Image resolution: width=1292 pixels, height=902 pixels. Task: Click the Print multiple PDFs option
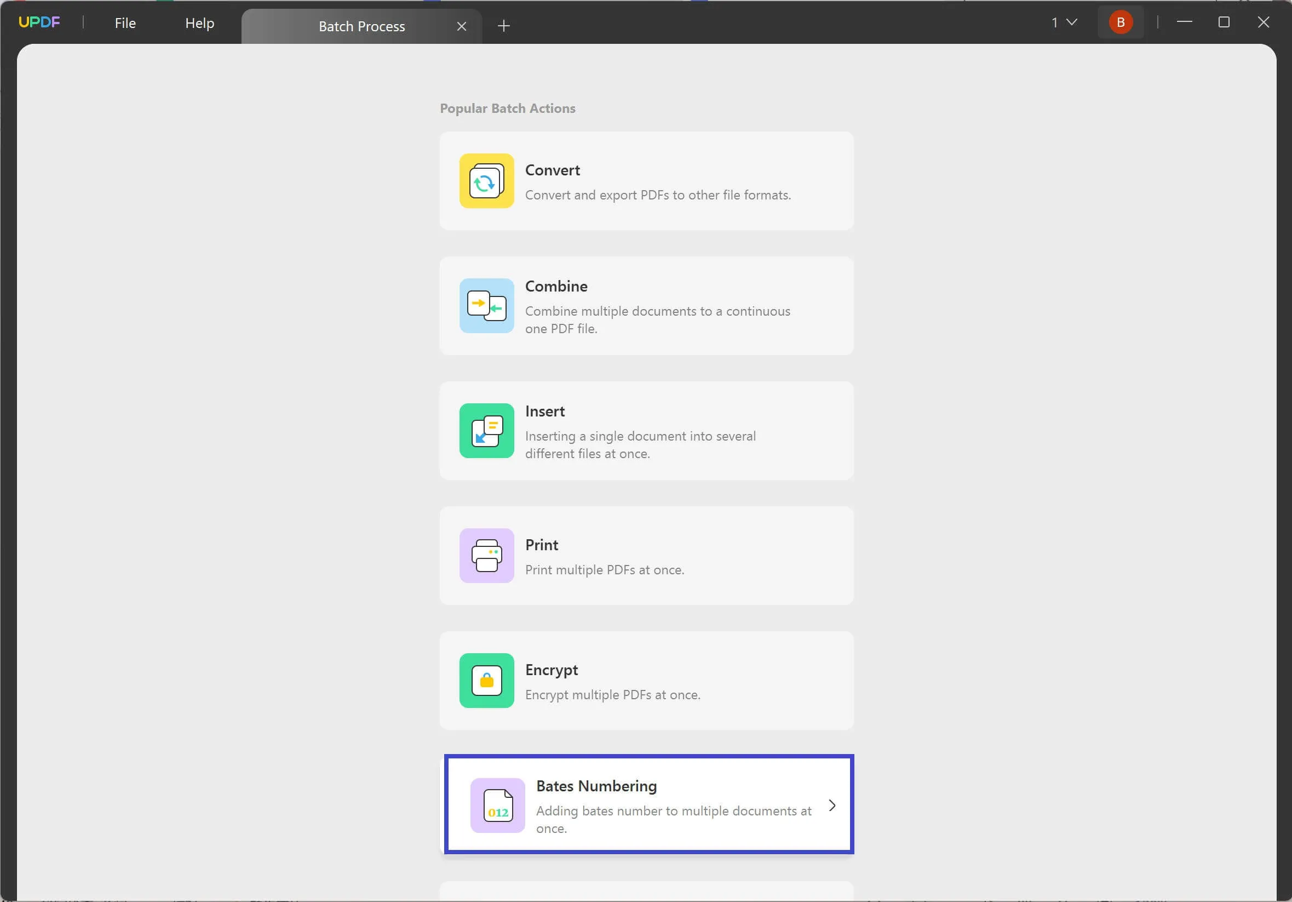click(x=646, y=555)
